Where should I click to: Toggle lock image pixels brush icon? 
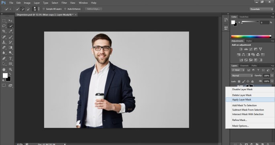pos(243,81)
